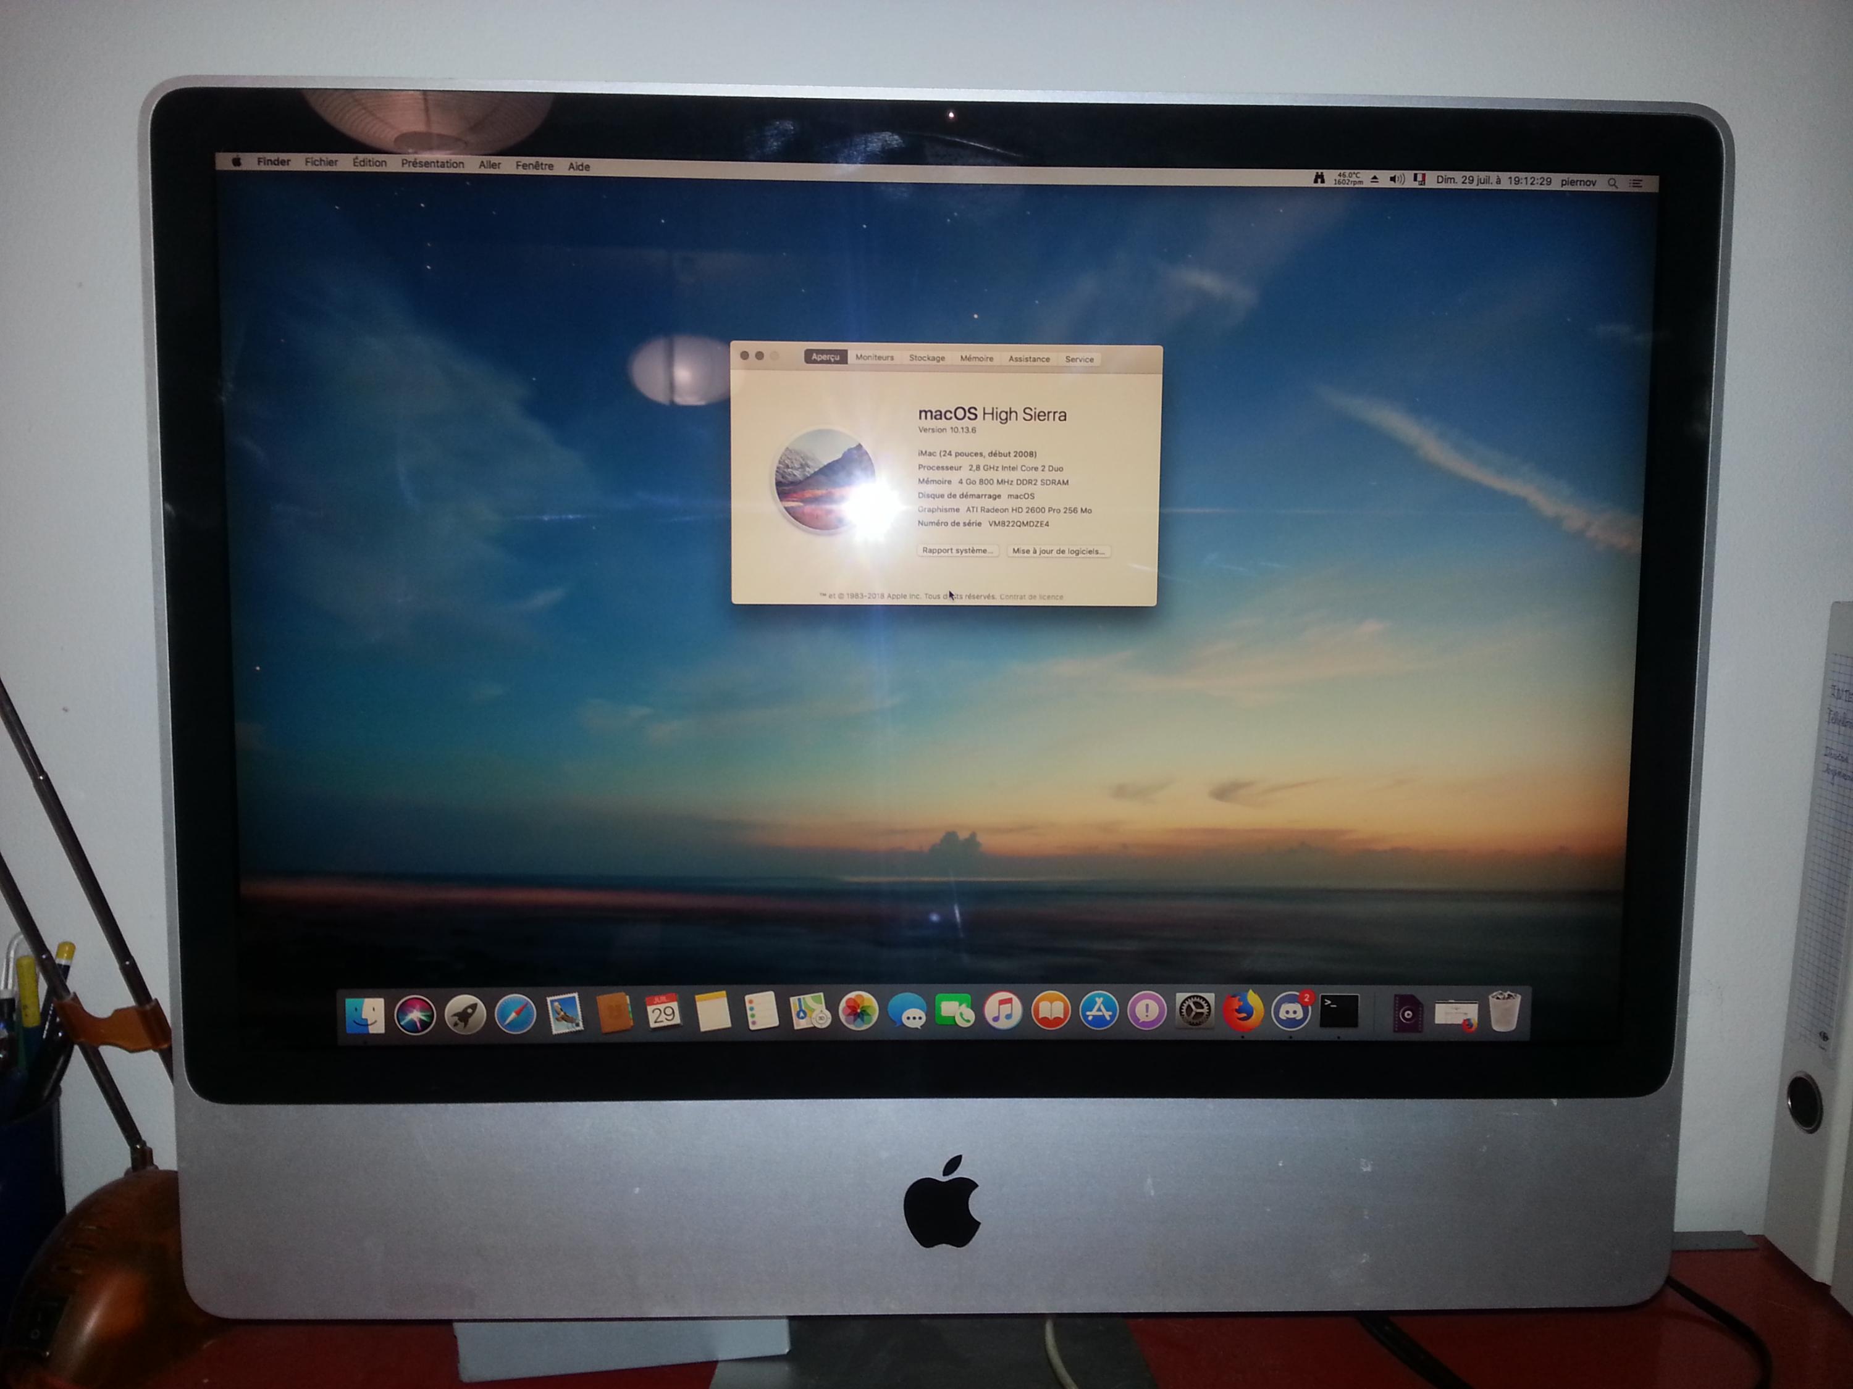Open Launchpad rocket icon
Viewport: 1853px width, 1389px height.
(465, 1015)
